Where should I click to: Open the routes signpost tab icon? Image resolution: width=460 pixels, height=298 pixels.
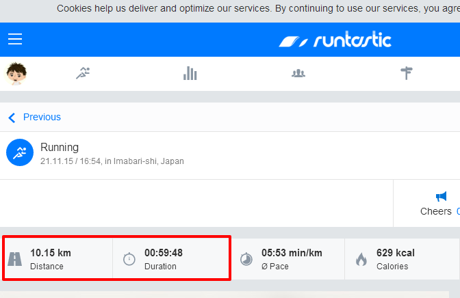coord(407,73)
